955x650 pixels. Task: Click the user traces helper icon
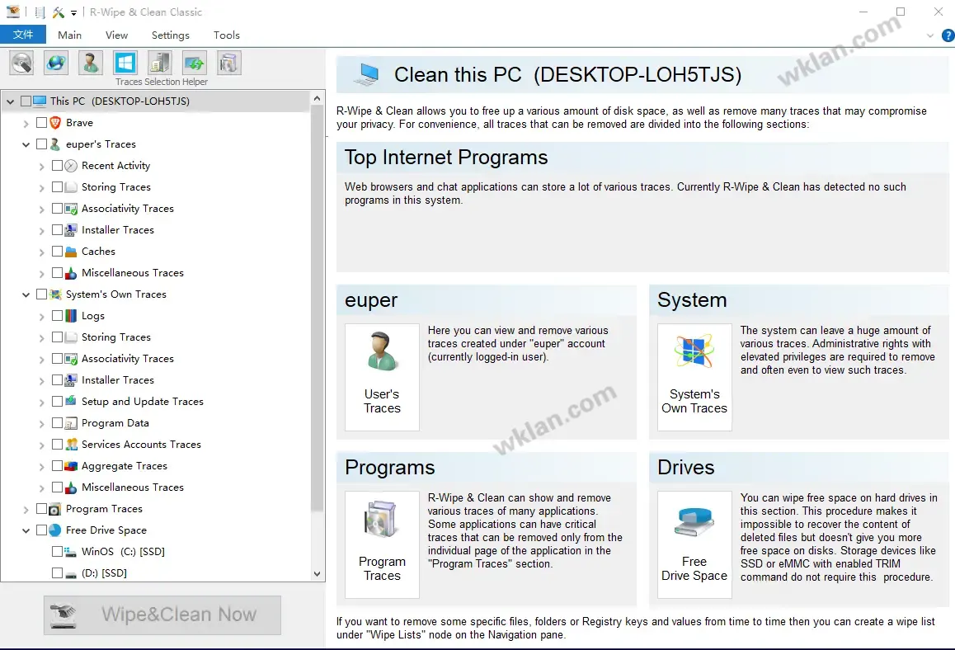[x=91, y=63]
